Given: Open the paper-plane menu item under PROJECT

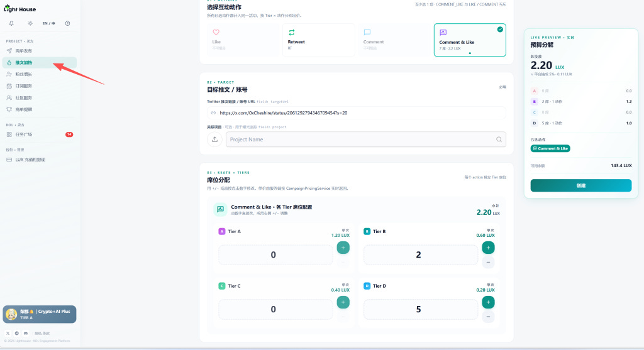Looking at the screenshot, I should tap(40, 51).
